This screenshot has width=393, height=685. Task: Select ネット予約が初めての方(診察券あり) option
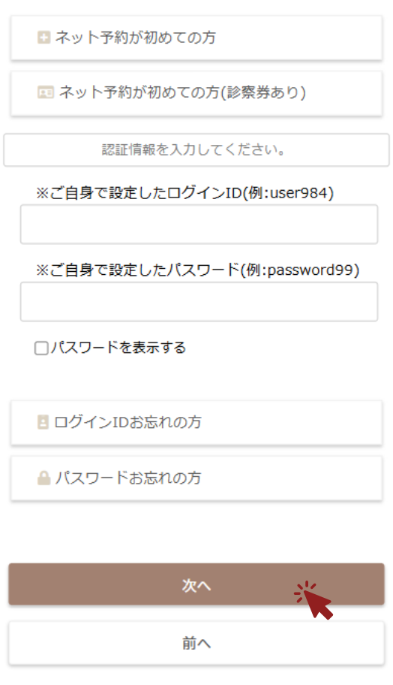pyautogui.click(x=196, y=93)
